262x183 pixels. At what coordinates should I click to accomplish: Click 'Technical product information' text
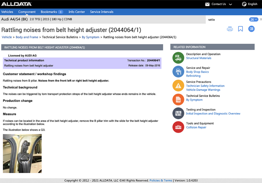(x=24, y=60)
